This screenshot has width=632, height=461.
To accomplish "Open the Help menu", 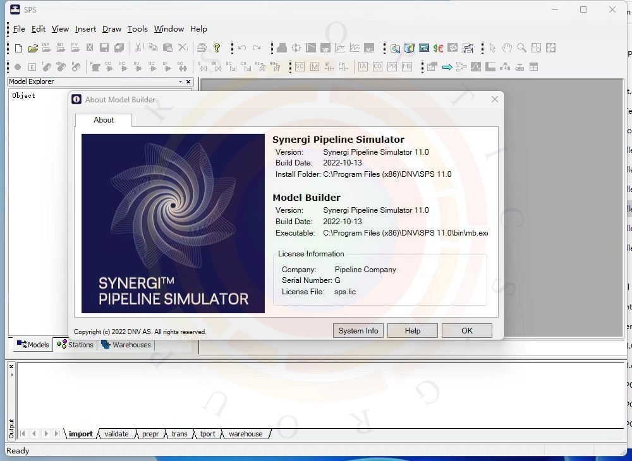I will tap(198, 29).
